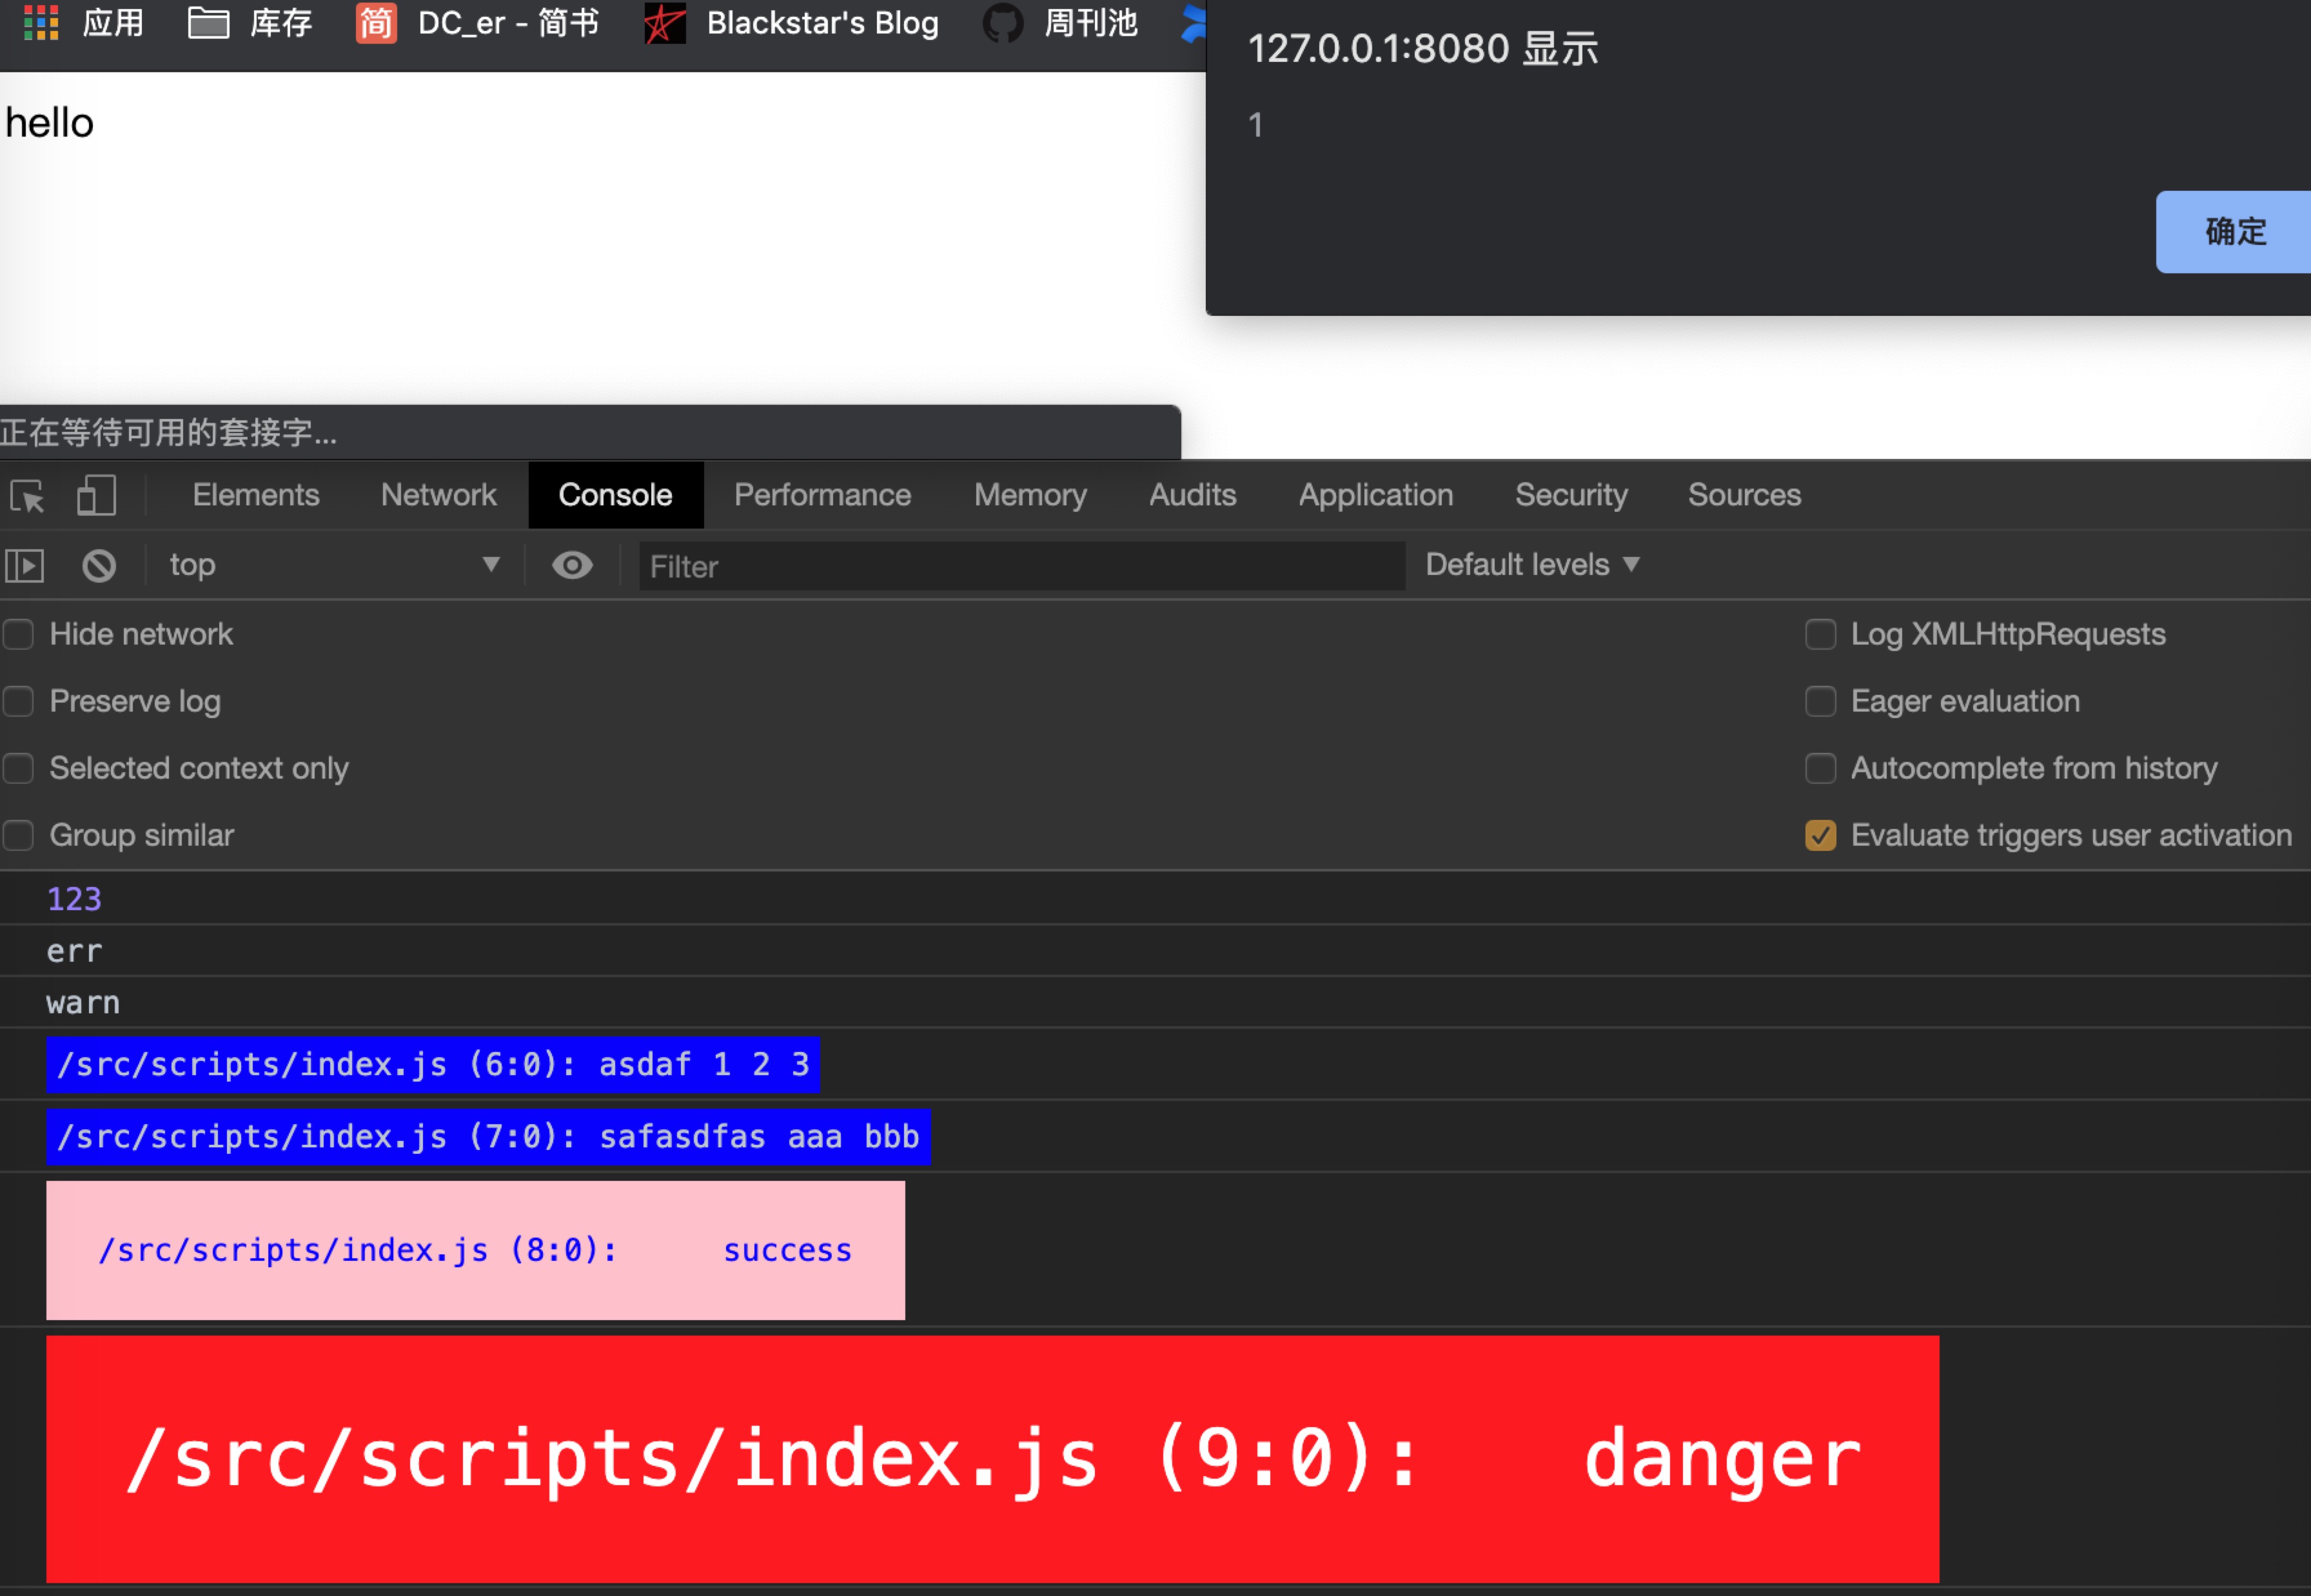Show the console sidebar icon
This screenshot has height=1596, width=2311.
25,566
